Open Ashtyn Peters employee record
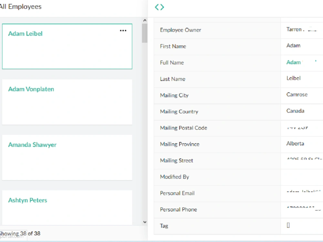 point(27,200)
